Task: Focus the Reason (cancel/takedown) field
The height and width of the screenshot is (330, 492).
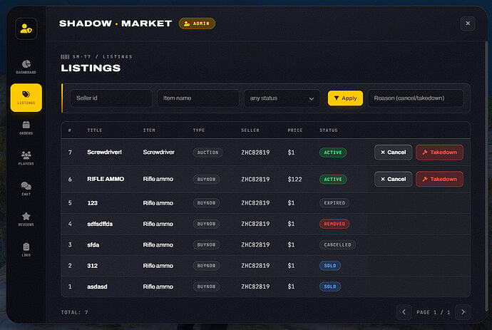Action: click(416, 98)
